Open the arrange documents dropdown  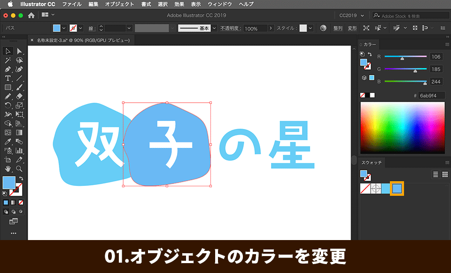(x=48, y=15)
